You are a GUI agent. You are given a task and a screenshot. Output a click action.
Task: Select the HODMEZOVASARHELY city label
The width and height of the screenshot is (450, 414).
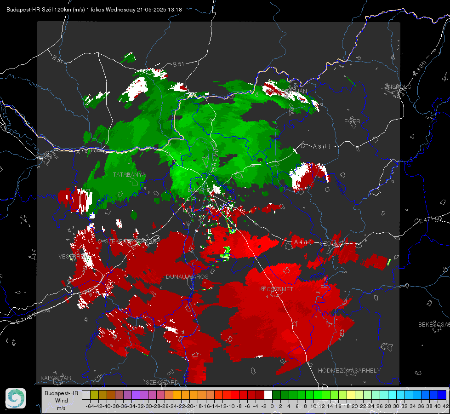pos(349,371)
